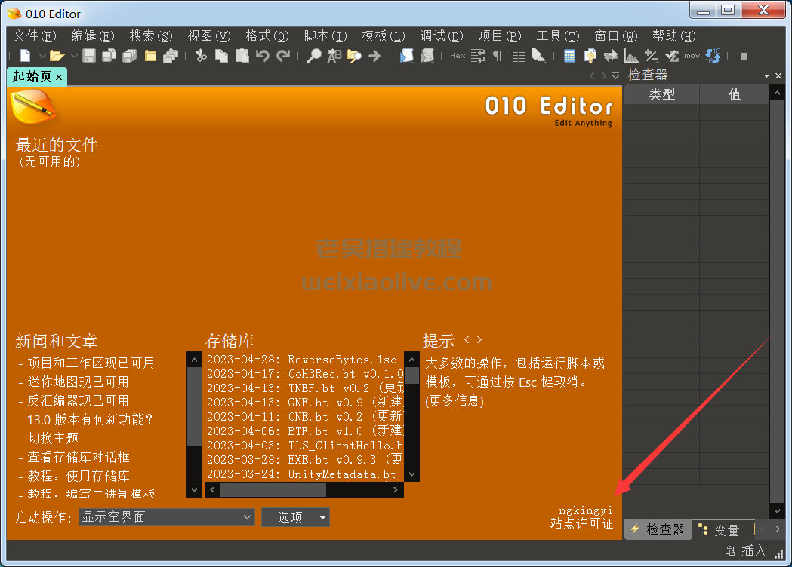Open the 检查器 panel dropdown arrow
The image size is (792, 567).
pos(767,76)
